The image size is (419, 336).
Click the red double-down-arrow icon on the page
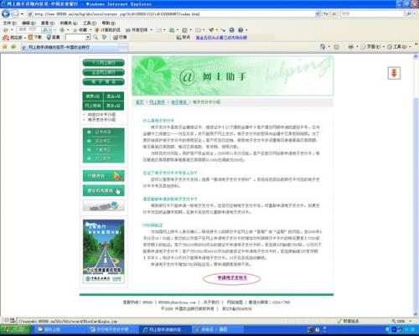coord(394,74)
